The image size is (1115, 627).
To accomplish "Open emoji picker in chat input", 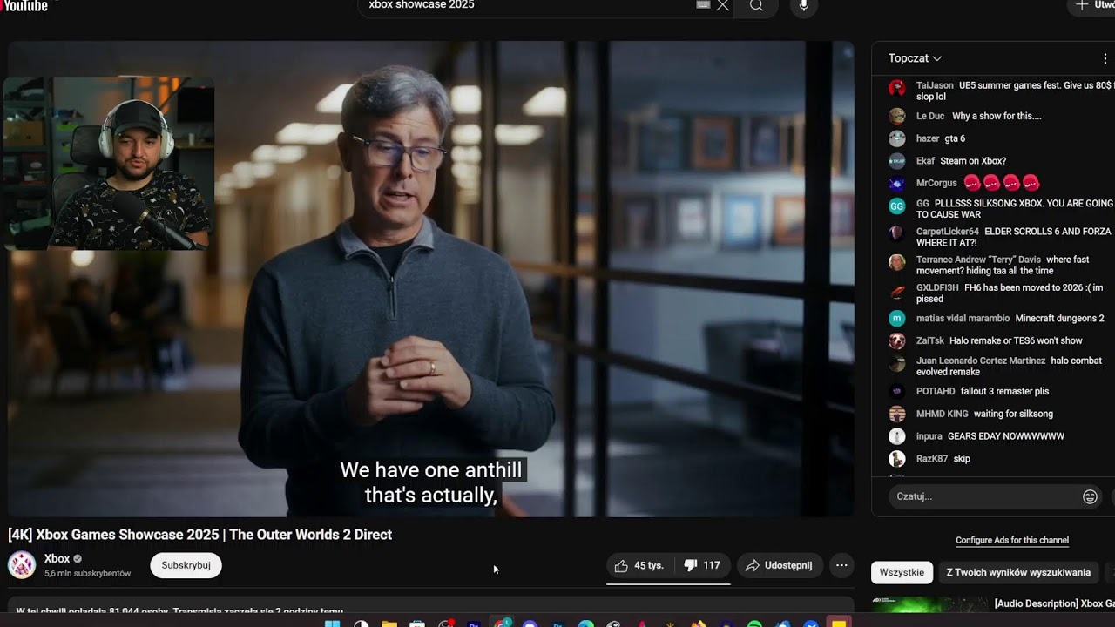I will [1089, 496].
